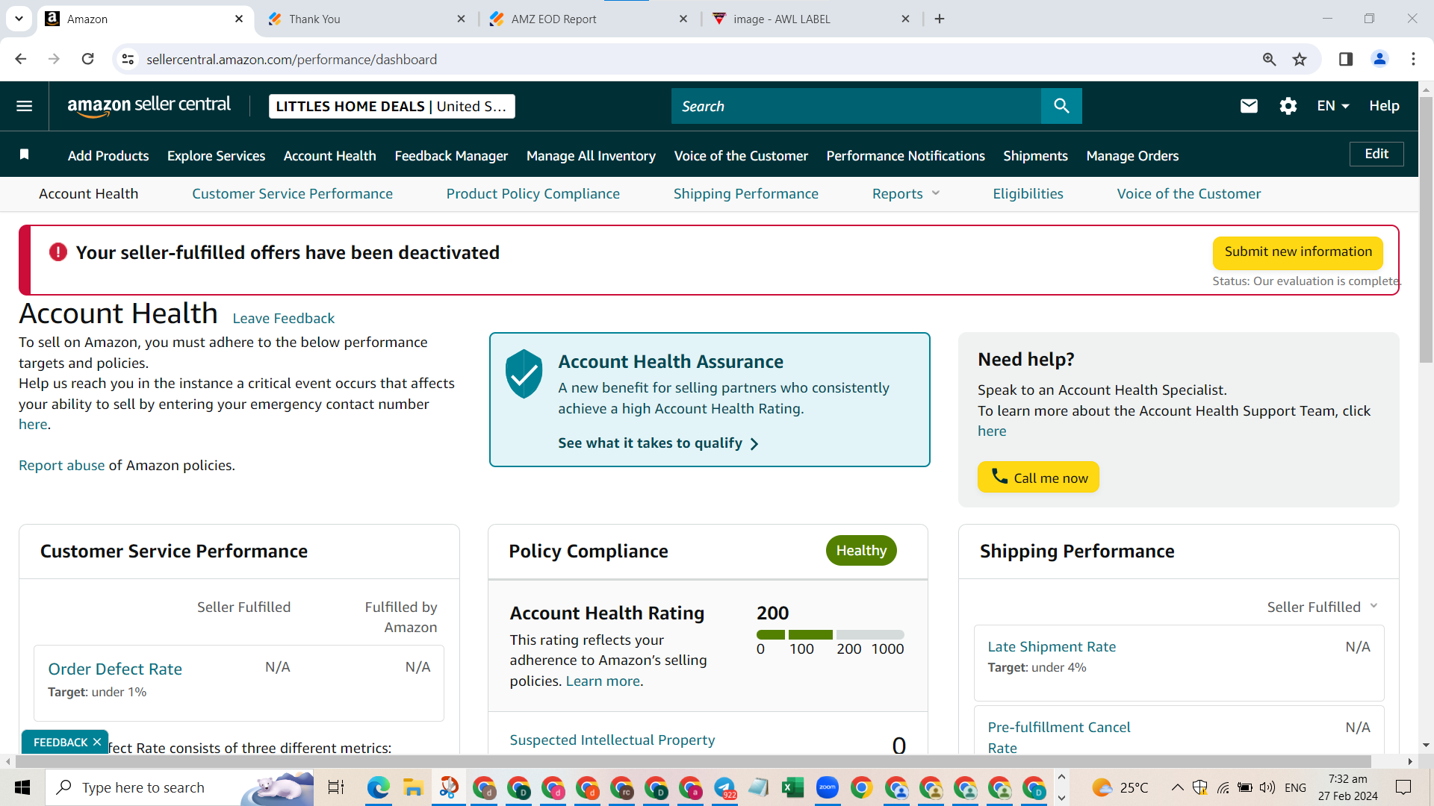Open the Eligibilities tab
This screenshot has height=806, width=1434.
pos(1028,194)
